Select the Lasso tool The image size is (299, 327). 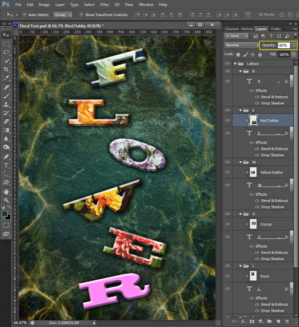pyautogui.click(x=6, y=52)
